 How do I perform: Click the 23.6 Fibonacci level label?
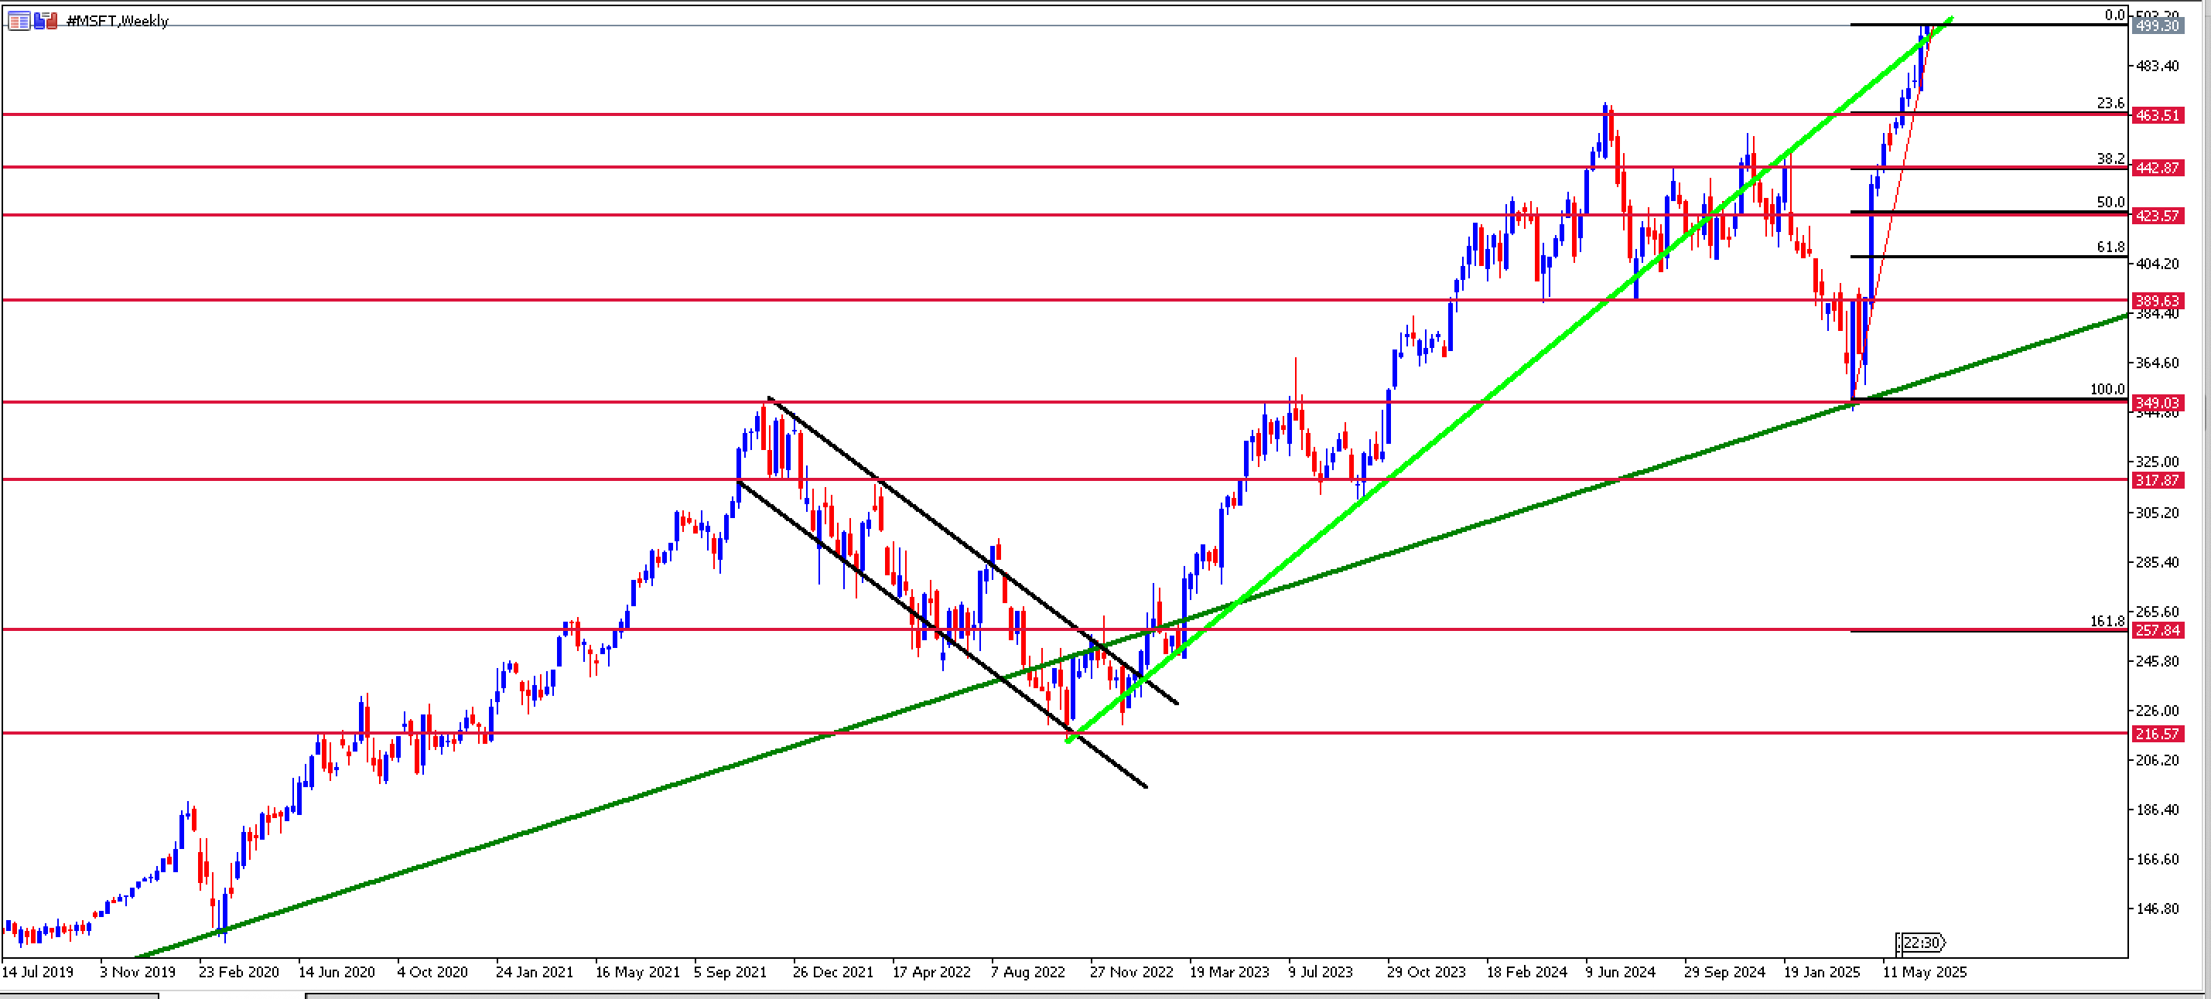coord(2110,103)
